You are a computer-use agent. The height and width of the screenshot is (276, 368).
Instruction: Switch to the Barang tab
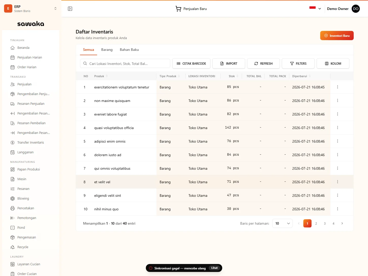107,50
